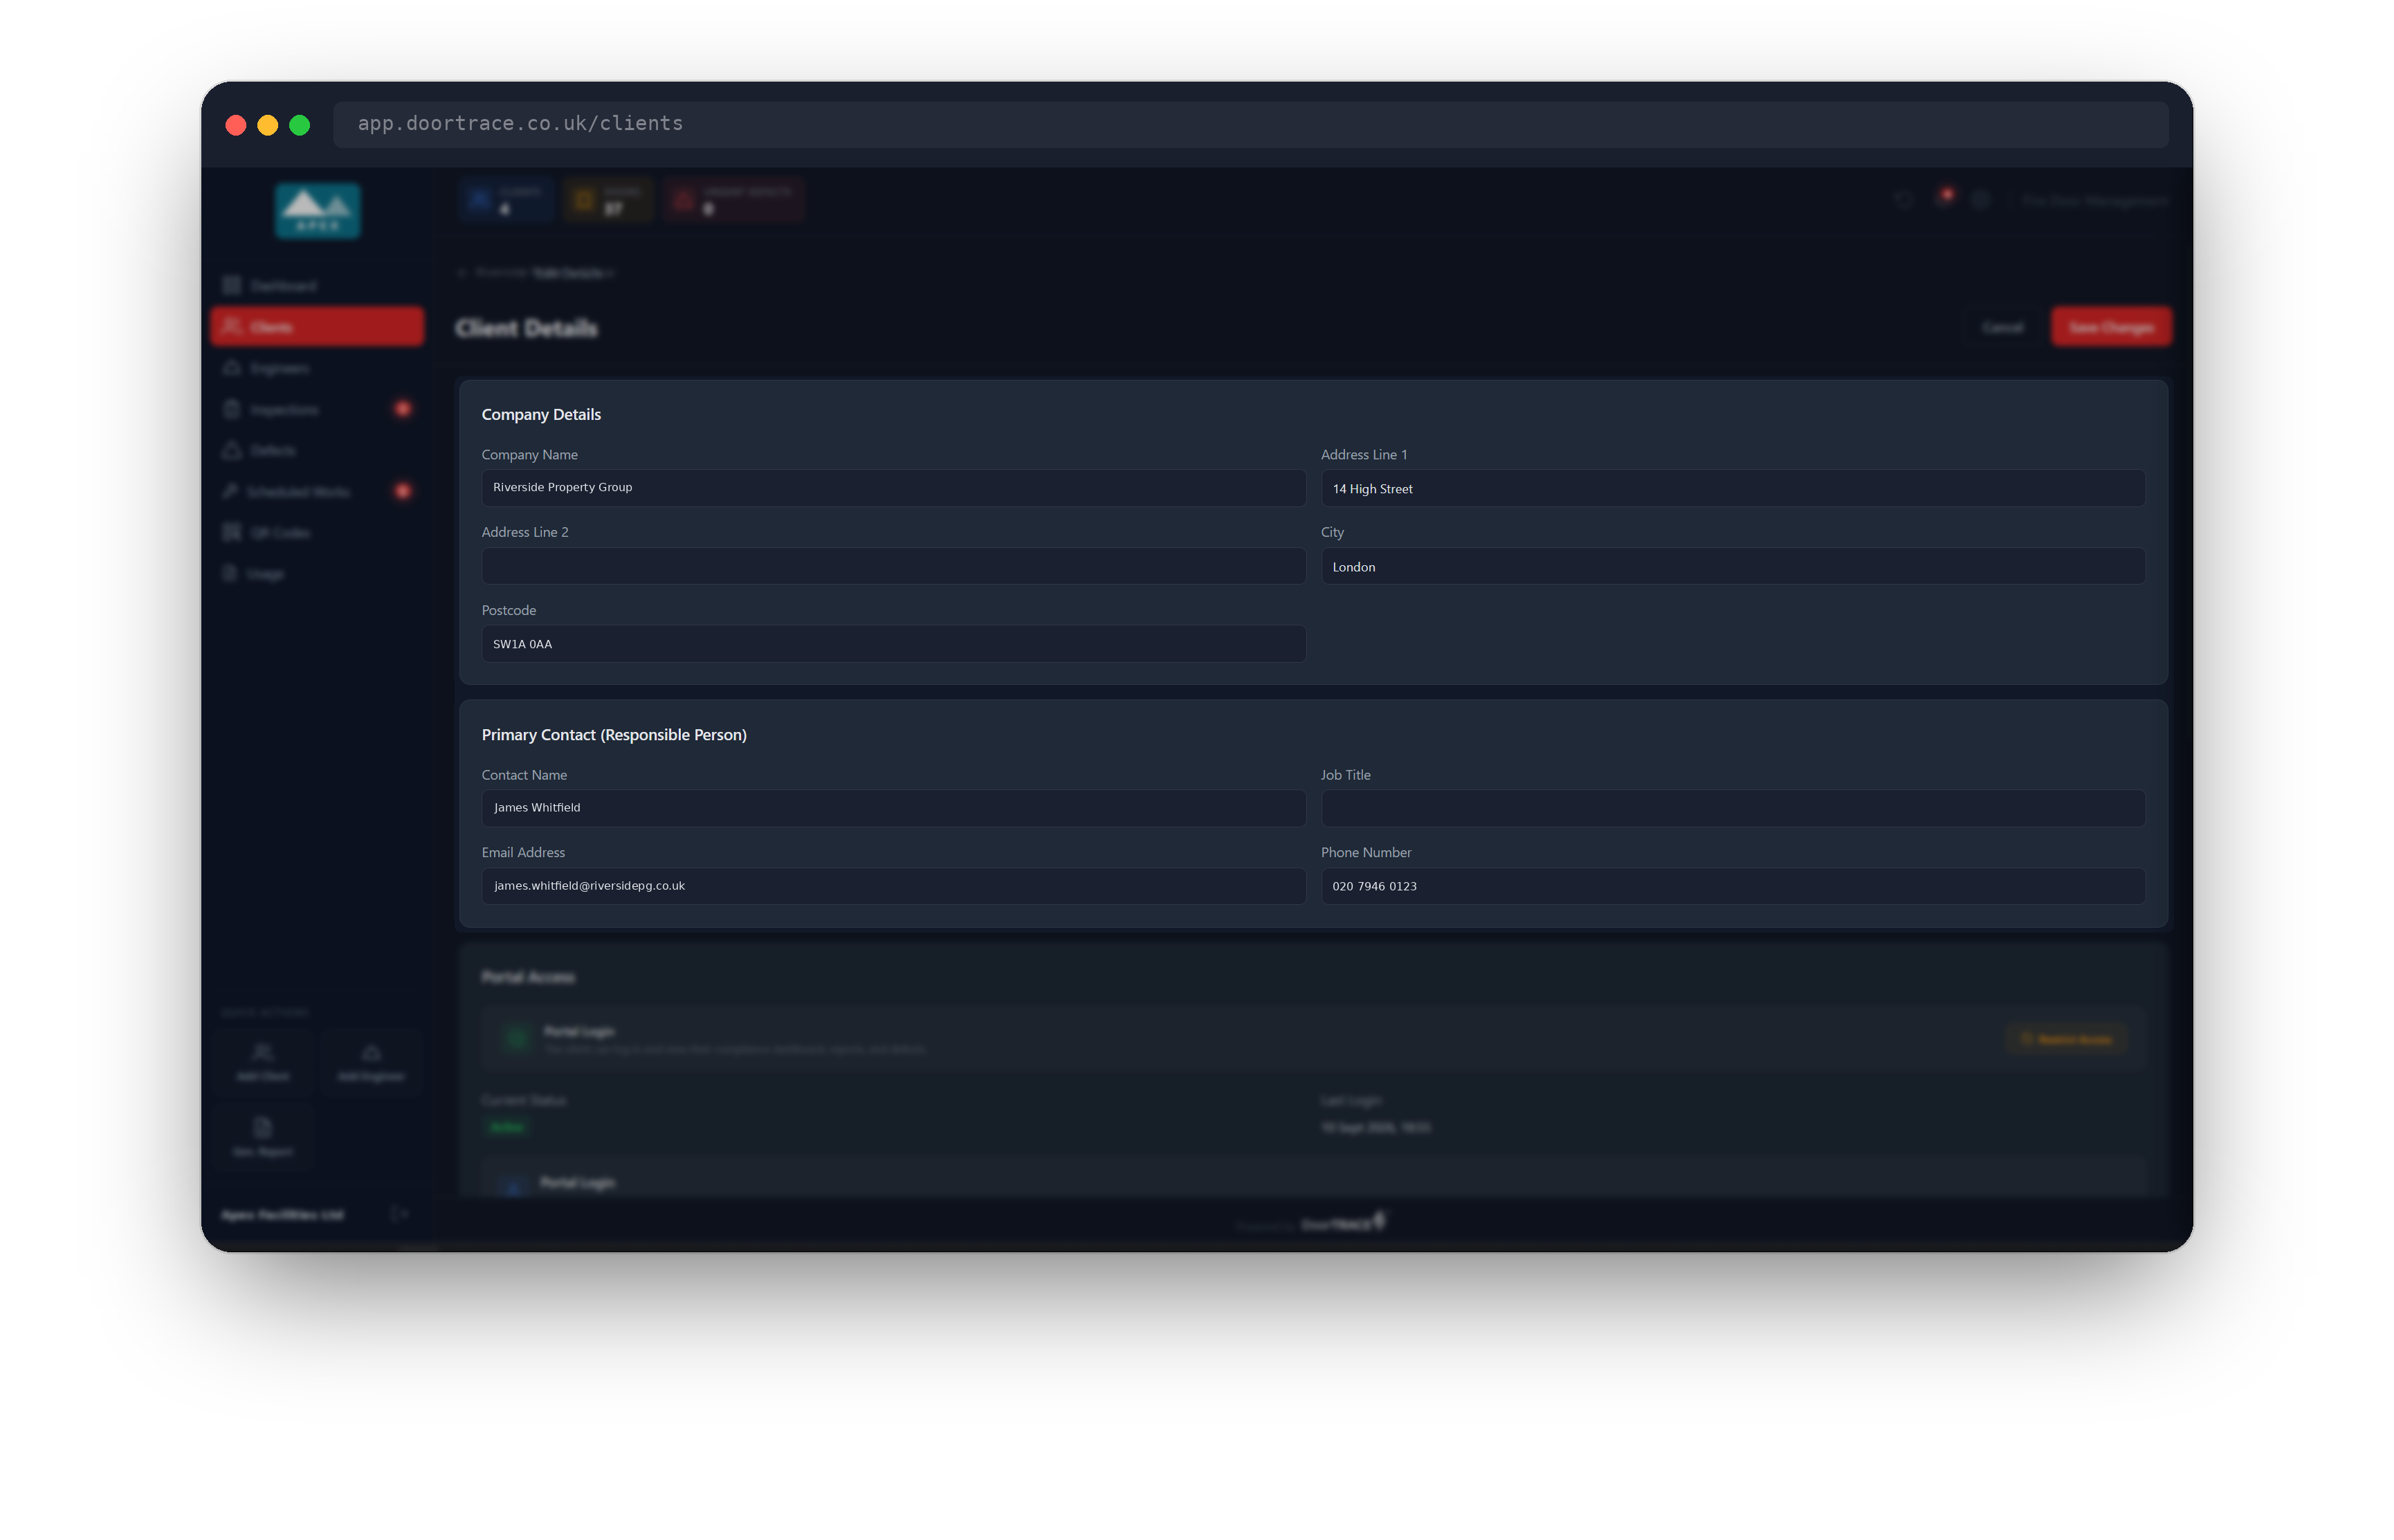2394x1540 pixels.
Task: Click the Email Address field
Action: tap(893, 886)
